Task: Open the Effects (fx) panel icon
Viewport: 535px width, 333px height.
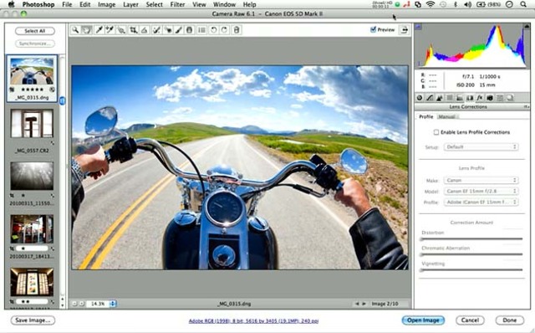Action: 480,98
